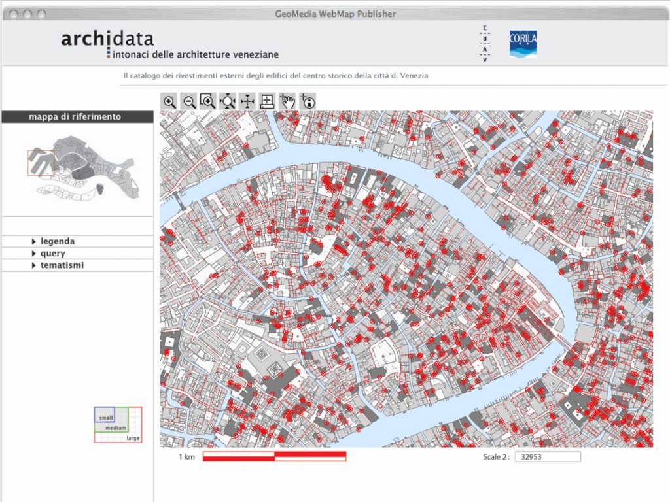The height and width of the screenshot is (502, 670).
Task: Activate the info identify tool
Action: pos(307,101)
